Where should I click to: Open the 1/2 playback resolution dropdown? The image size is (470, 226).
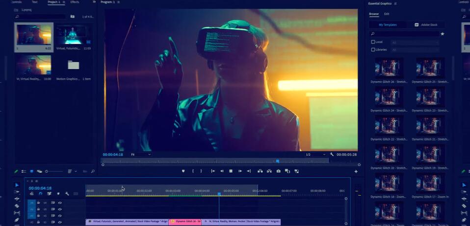[315, 155]
